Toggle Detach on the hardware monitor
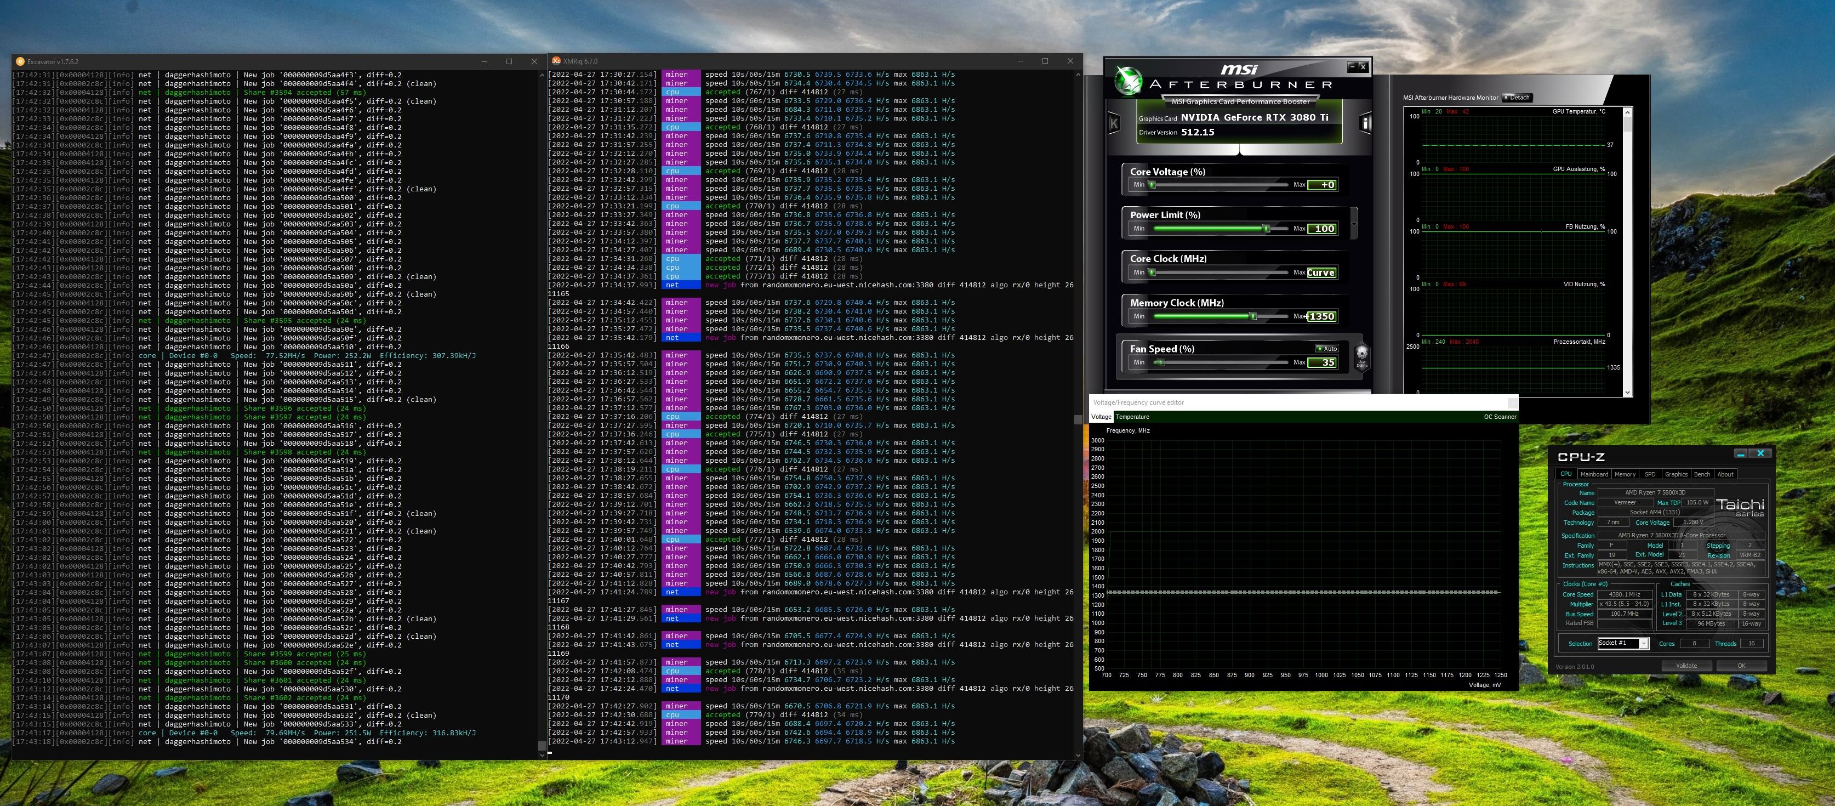1835x806 pixels. [1517, 98]
